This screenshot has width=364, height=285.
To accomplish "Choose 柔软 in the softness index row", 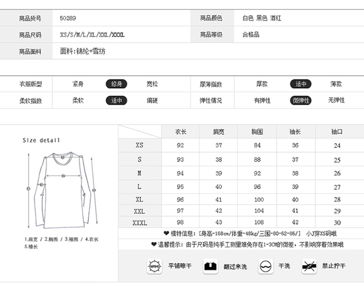I will coord(78,100).
